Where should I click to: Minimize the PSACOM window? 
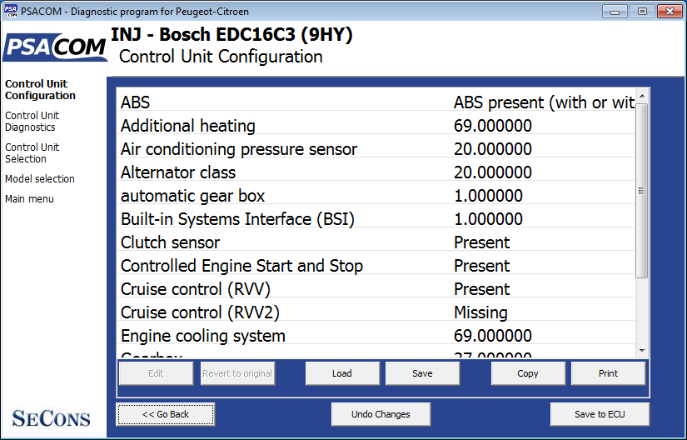(x=615, y=12)
